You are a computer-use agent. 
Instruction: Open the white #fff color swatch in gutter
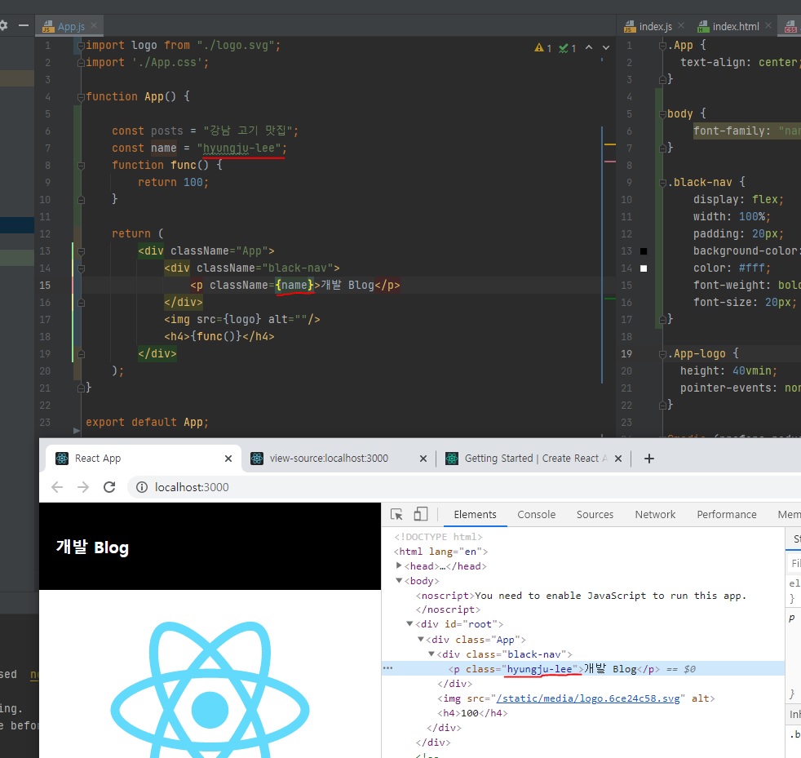point(644,268)
